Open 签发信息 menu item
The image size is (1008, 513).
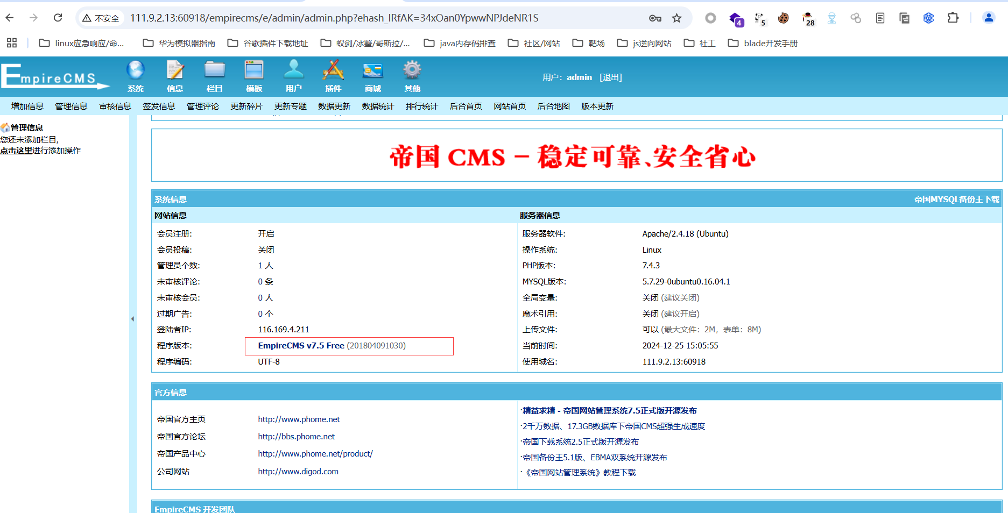point(159,106)
